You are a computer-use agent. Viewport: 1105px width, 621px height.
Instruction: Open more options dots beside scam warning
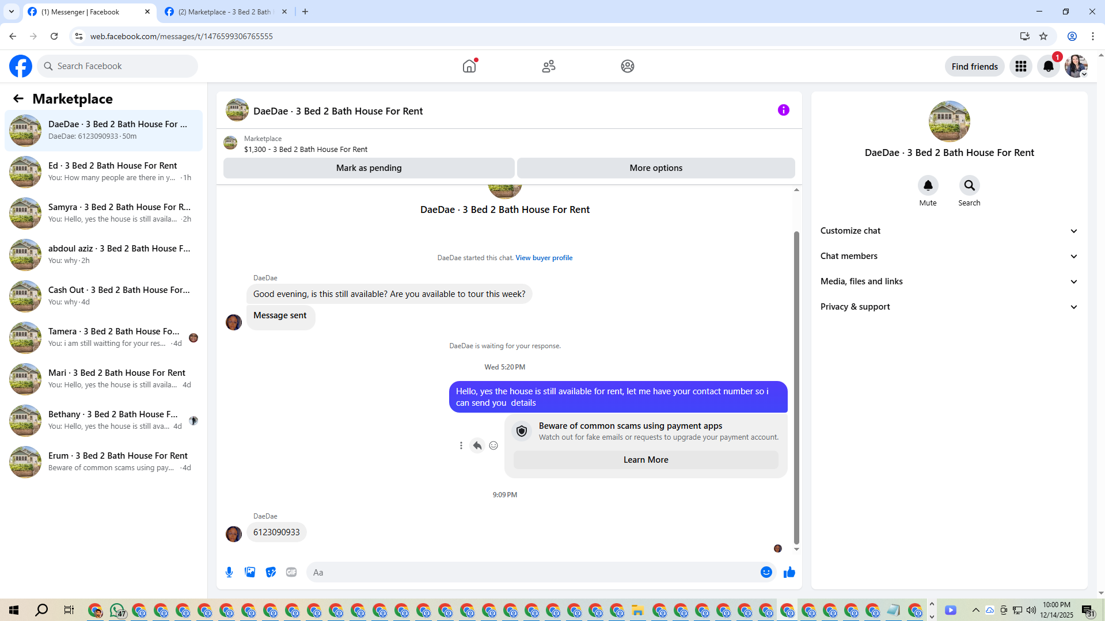[x=461, y=445]
